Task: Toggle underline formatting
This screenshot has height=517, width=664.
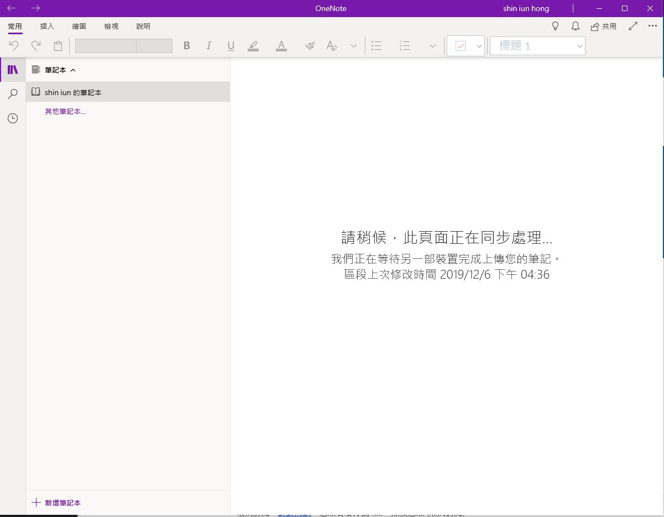Action: (231, 46)
